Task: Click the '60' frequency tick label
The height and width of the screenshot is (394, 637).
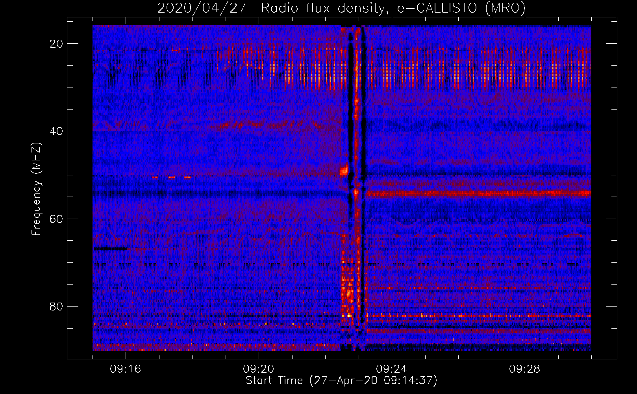Action: coord(56,219)
